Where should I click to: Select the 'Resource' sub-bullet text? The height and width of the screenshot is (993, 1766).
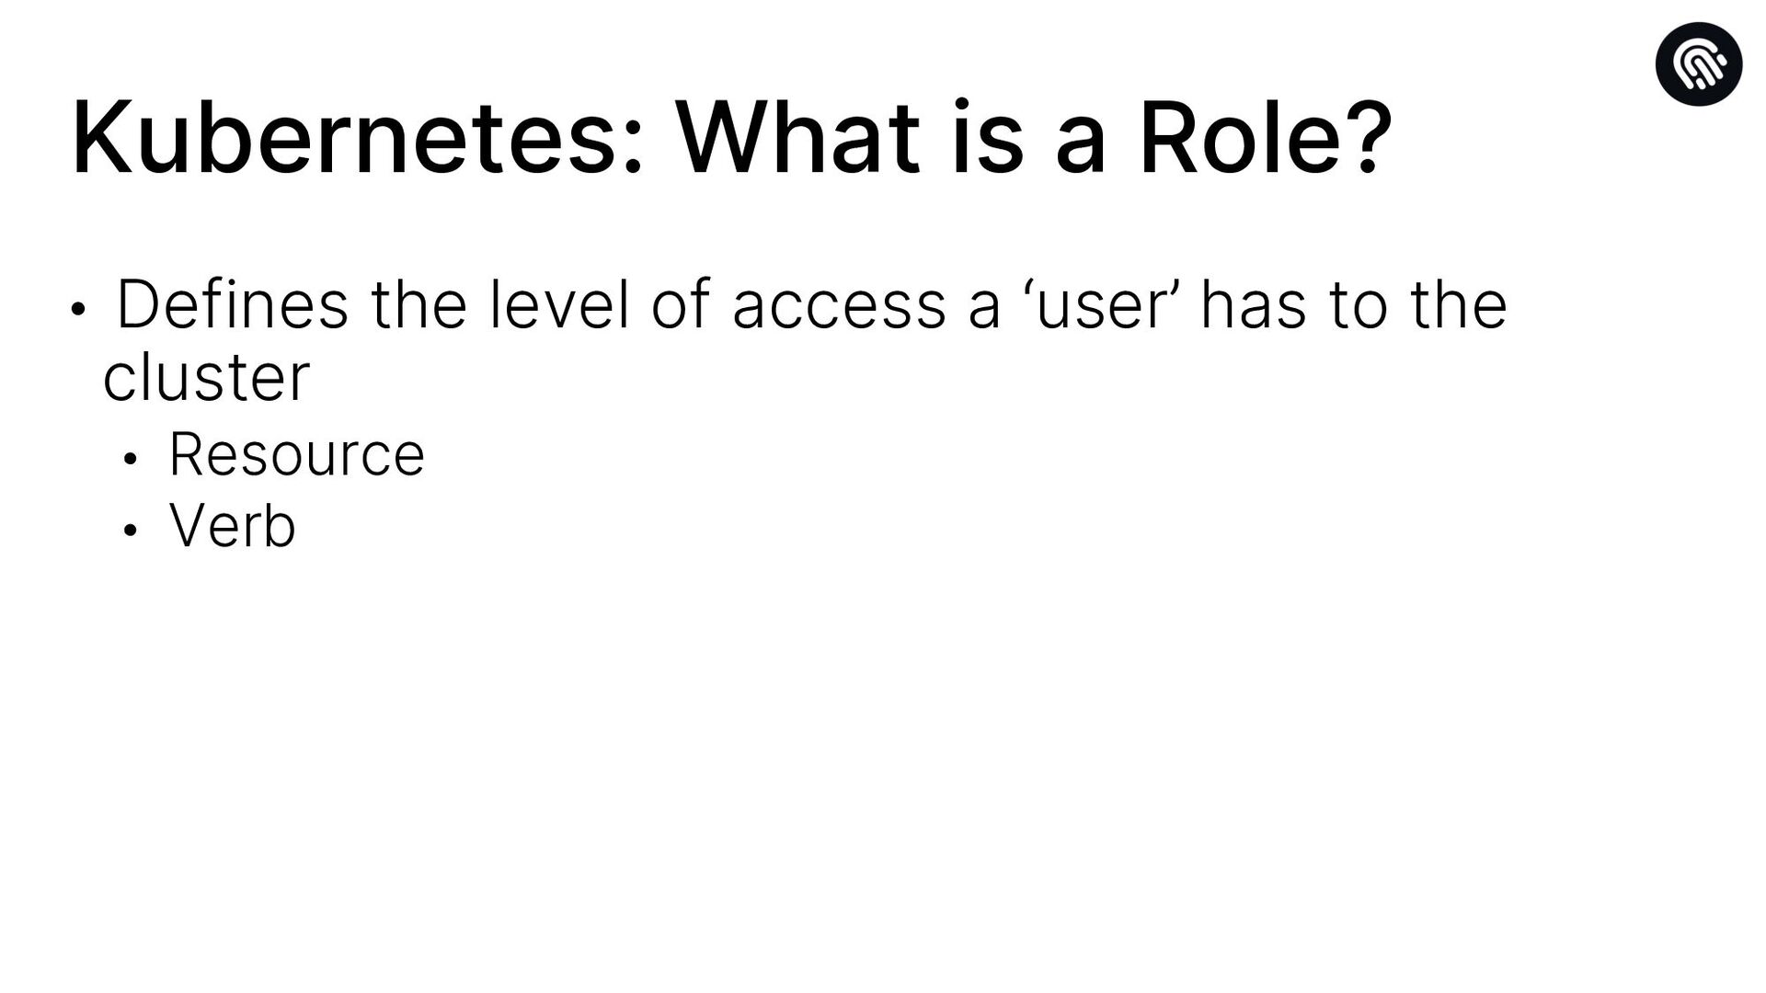coord(296,454)
